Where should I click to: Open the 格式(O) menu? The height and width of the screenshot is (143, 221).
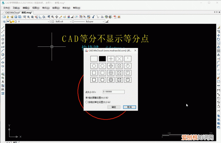pos(46,8)
